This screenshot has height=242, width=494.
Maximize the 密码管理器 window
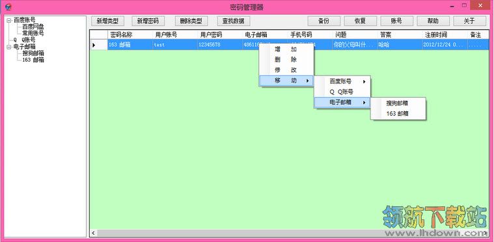point(464,5)
